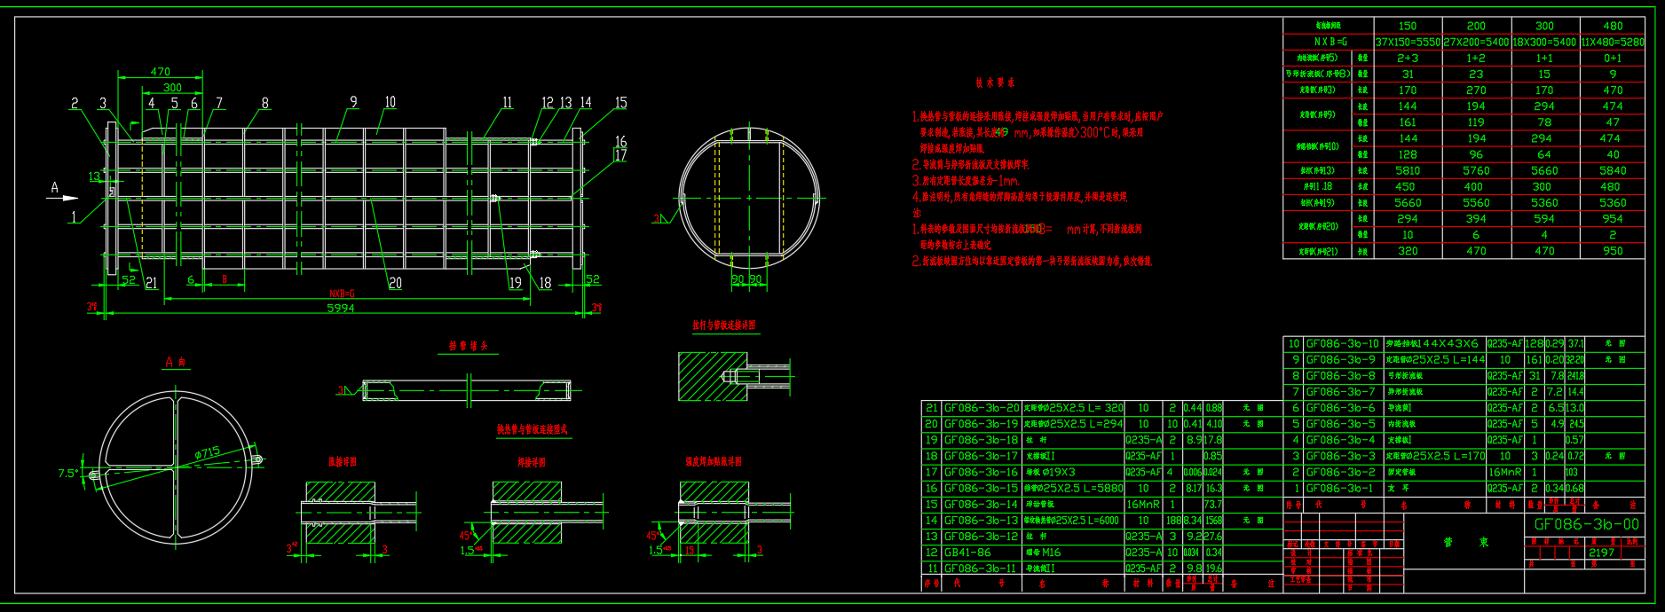The height and width of the screenshot is (612, 1665).
Task: Click the red technical requirements heading
Action: pos(995,82)
